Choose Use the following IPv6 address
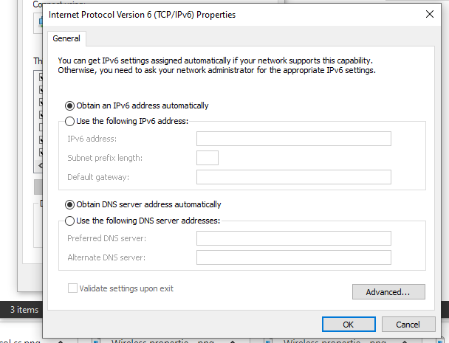449x343 pixels. click(71, 121)
